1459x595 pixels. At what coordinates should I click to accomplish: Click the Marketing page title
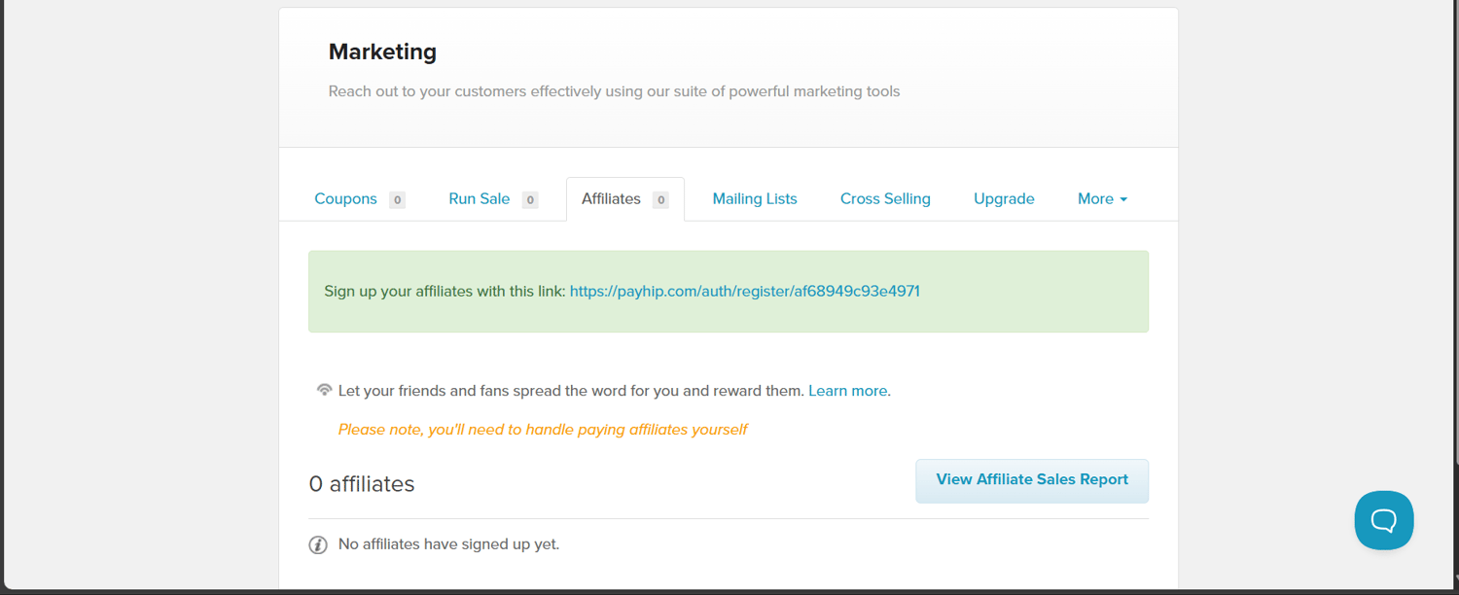[x=382, y=52]
